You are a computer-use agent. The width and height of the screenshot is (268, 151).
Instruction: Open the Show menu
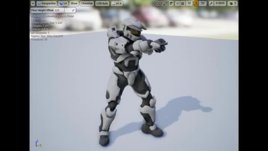click(x=74, y=3)
